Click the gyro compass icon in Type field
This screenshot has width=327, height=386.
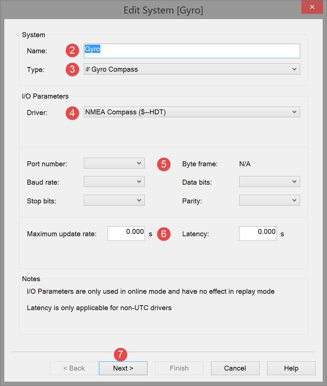[88, 69]
